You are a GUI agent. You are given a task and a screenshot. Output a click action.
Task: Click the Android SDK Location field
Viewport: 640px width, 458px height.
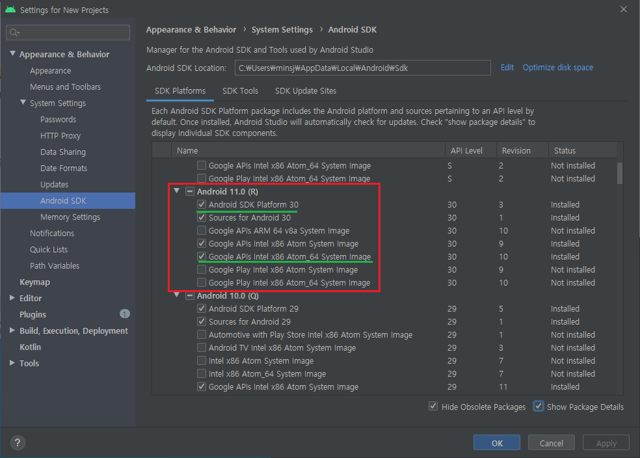[x=362, y=68]
